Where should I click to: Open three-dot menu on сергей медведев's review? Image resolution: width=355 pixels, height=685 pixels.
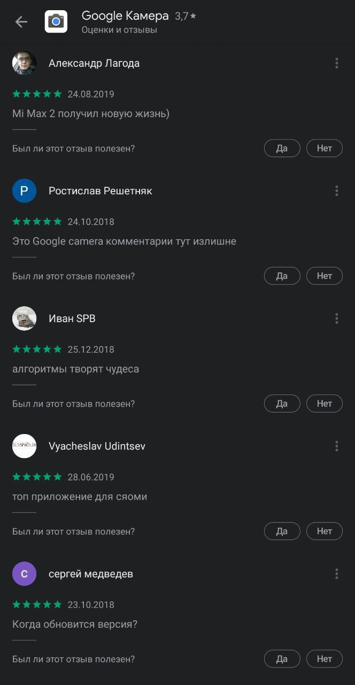[x=337, y=574]
